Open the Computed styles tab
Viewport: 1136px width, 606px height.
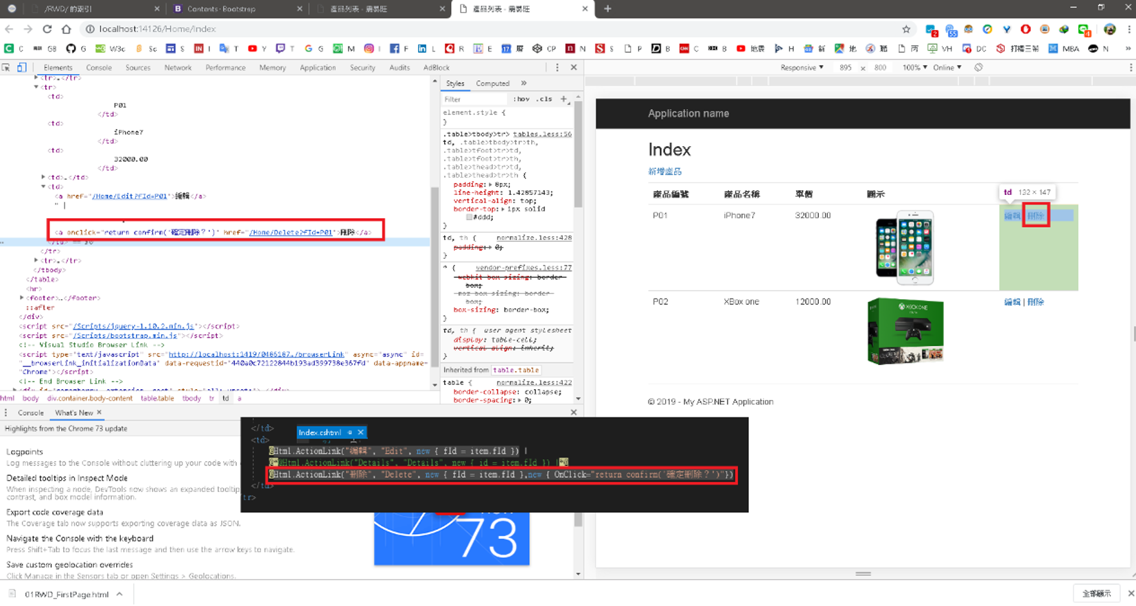[493, 83]
